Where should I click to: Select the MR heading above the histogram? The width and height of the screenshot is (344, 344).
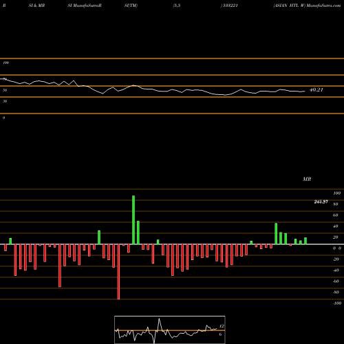tap(307, 179)
